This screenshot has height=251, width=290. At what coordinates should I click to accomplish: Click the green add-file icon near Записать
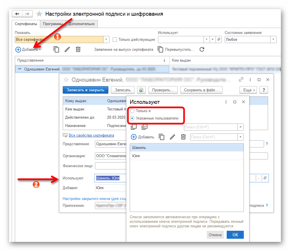click(x=141, y=90)
